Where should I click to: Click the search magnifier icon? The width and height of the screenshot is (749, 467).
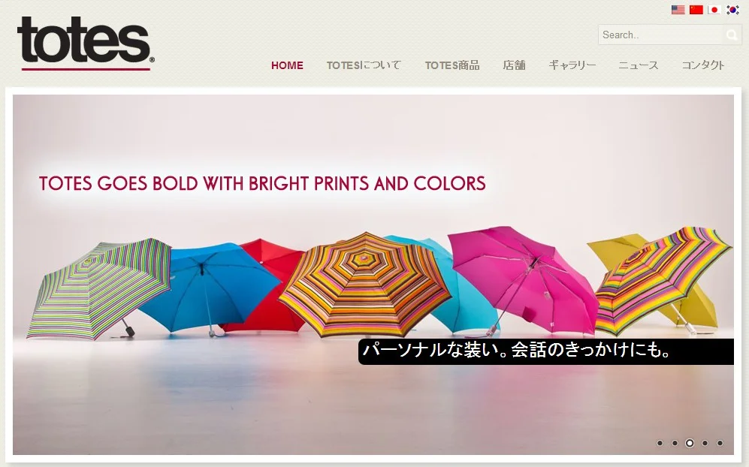(x=731, y=35)
